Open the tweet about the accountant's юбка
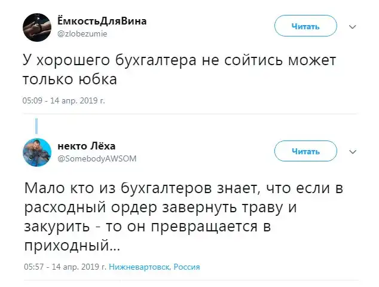The height and width of the screenshot is (287, 379). coord(179,71)
